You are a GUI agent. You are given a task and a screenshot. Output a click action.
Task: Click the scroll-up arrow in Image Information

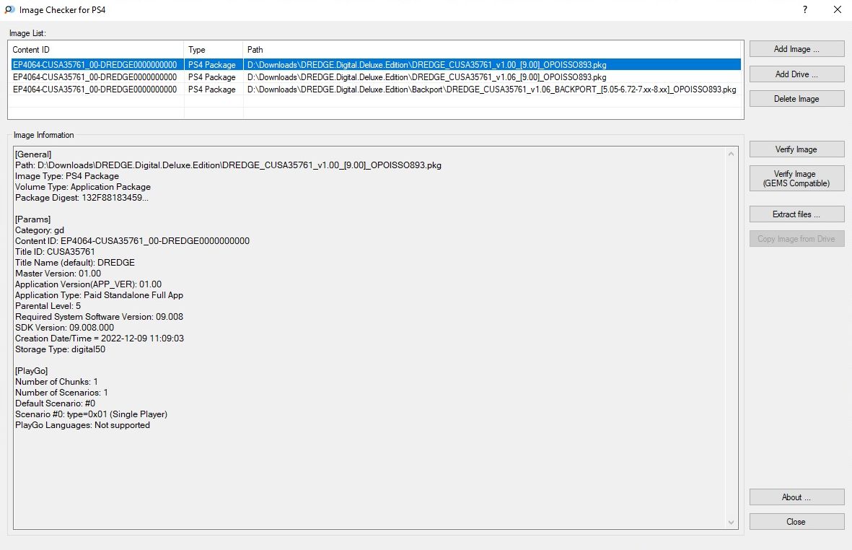[731, 154]
